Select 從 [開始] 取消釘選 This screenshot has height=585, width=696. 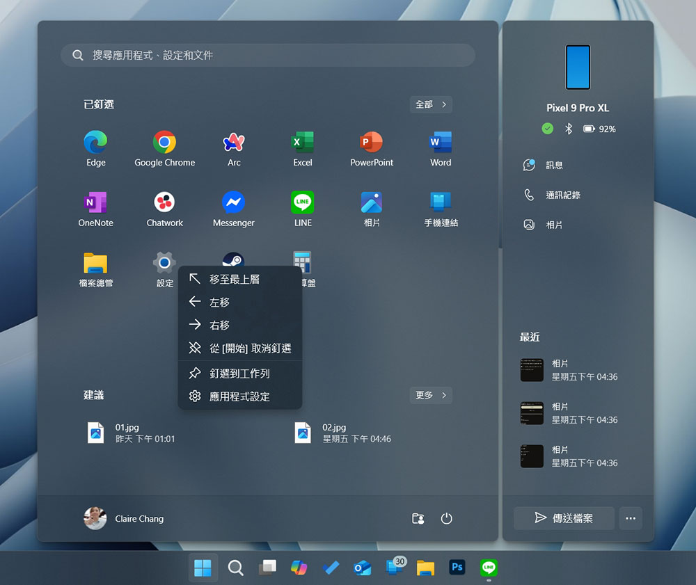tap(240, 348)
